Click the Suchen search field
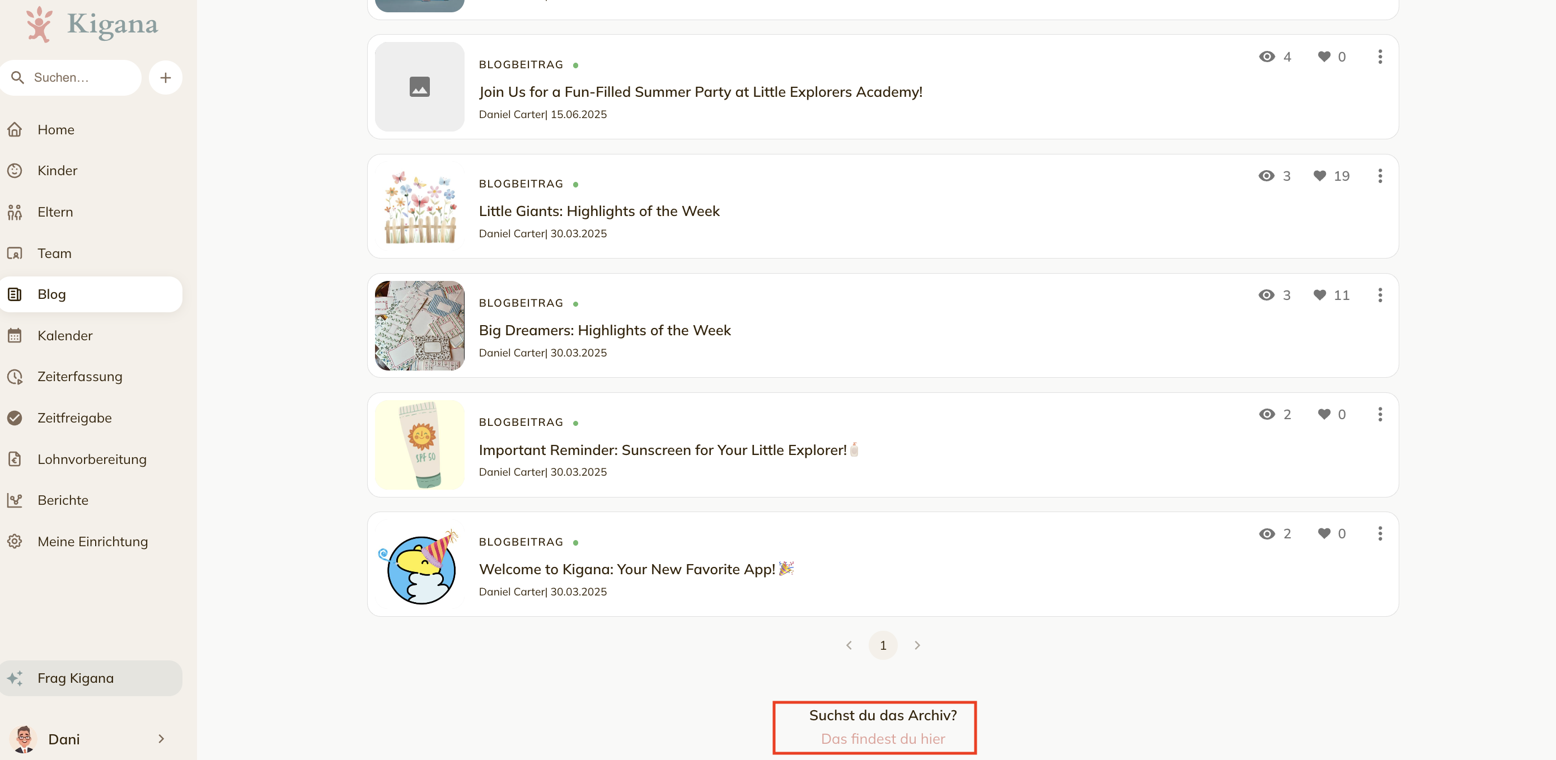 (x=71, y=77)
